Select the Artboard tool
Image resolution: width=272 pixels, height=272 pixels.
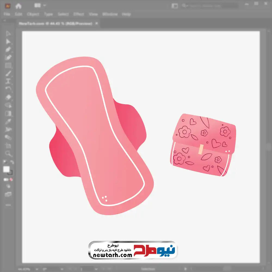[8, 146]
